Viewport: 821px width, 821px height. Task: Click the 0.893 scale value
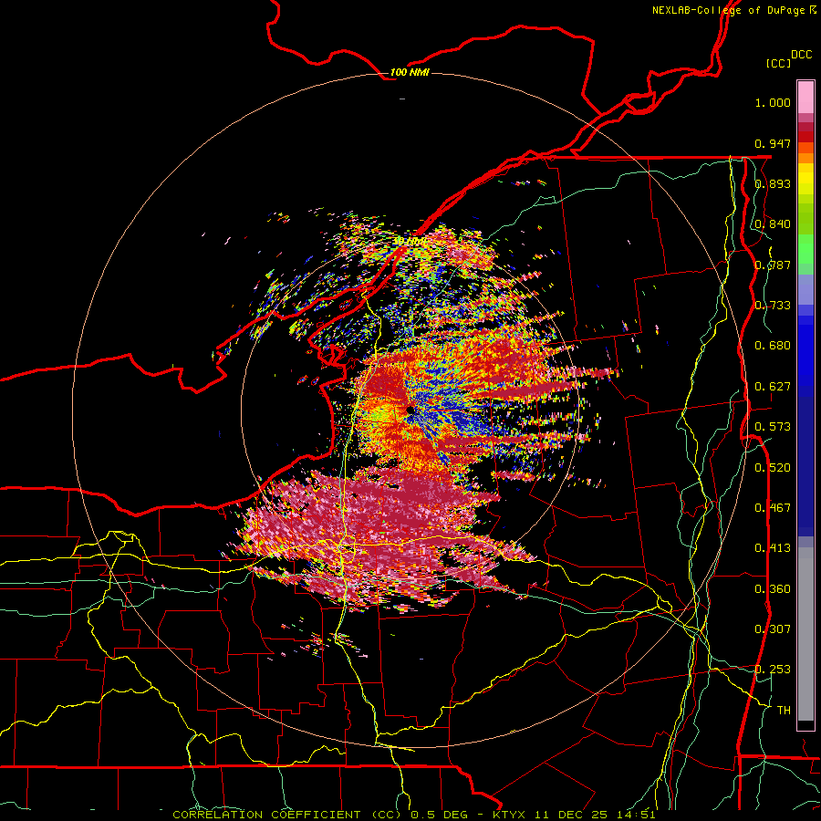(x=773, y=183)
